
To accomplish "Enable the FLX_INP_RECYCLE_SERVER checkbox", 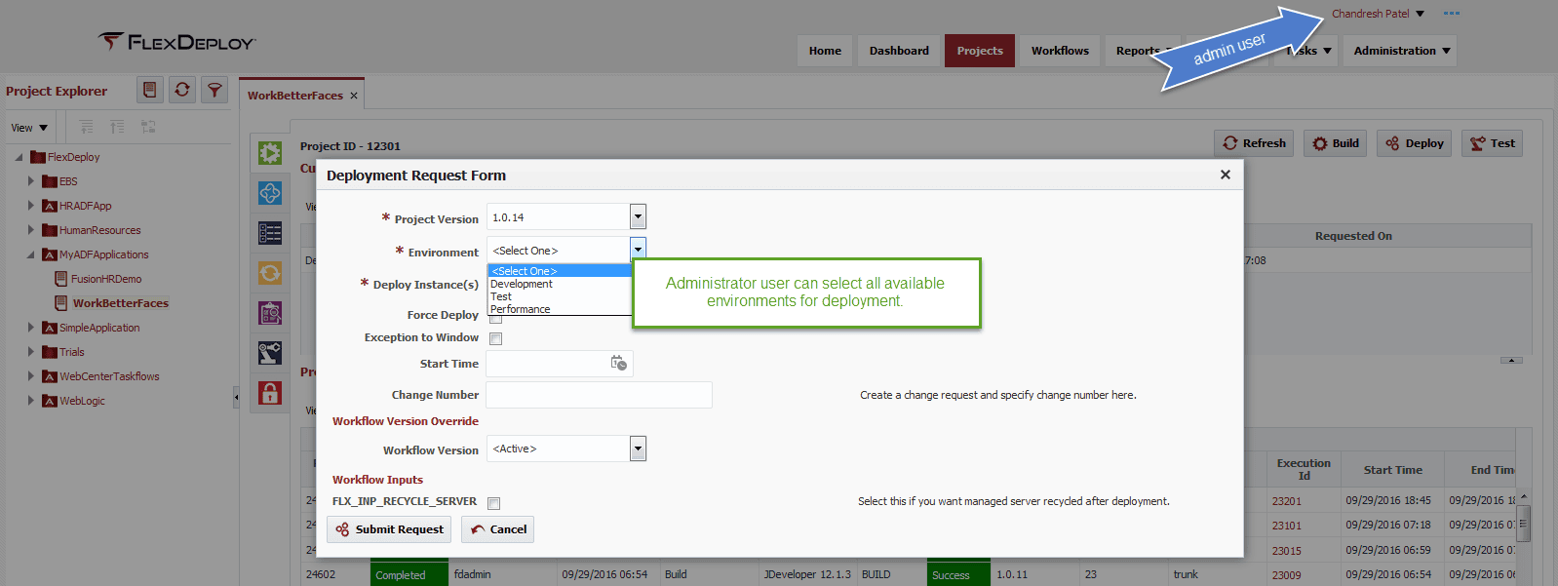I will pyautogui.click(x=493, y=503).
